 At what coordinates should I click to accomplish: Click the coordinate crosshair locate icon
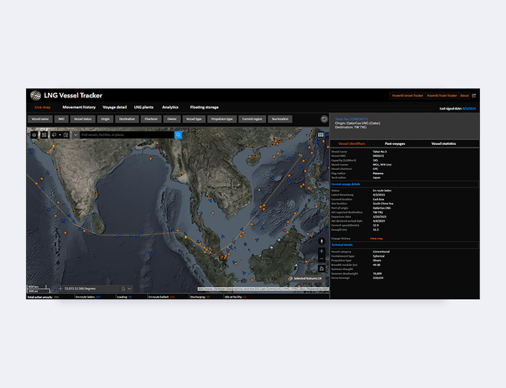pyautogui.click(x=60, y=289)
